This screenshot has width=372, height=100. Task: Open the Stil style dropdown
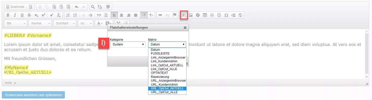(x=15, y=23)
